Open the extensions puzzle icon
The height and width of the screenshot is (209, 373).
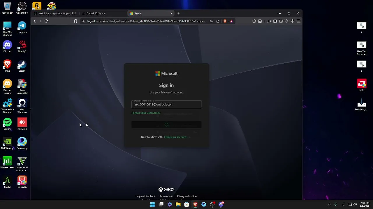pos(254,21)
